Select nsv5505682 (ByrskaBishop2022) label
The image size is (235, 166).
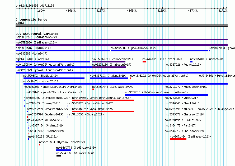click(133, 48)
